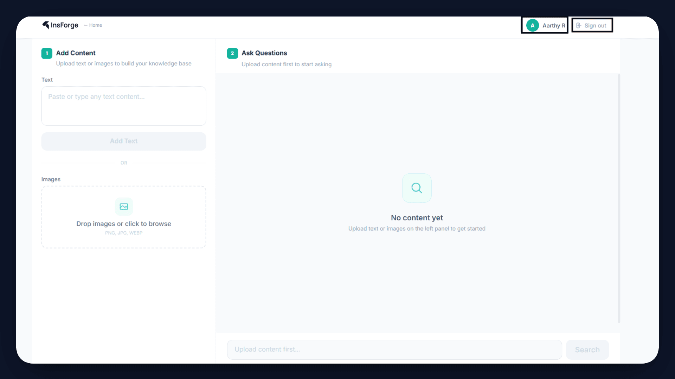Click the InsForge logo icon

(x=46, y=25)
